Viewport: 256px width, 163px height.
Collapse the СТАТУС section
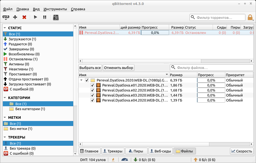click(x=5, y=28)
